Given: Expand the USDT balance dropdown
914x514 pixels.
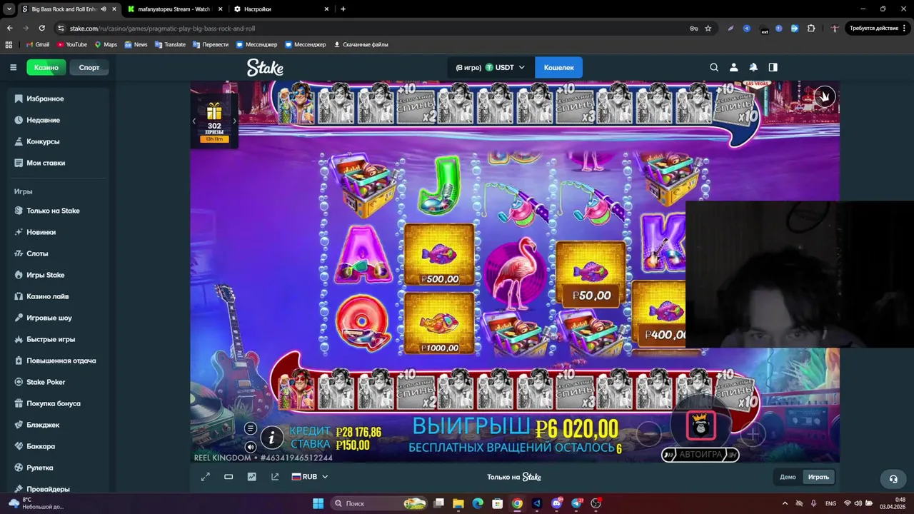Looking at the screenshot, I should coord(490,67).
